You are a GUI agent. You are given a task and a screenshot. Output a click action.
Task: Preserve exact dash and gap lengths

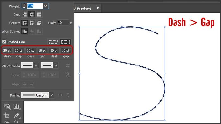tap(53, 42)
